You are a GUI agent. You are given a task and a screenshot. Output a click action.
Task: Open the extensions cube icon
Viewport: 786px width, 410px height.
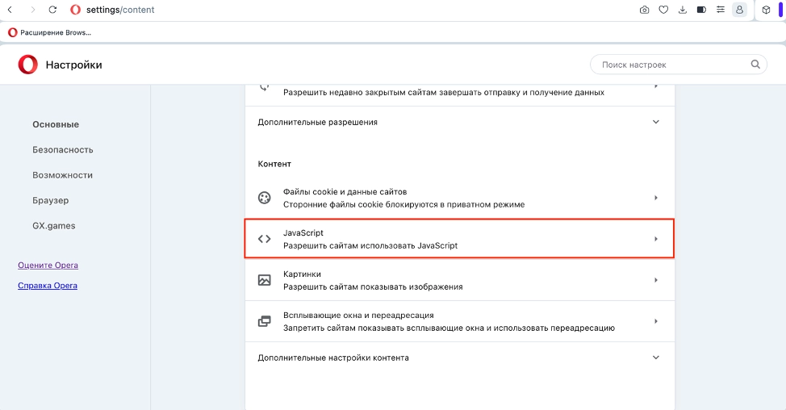pos(766,10)
